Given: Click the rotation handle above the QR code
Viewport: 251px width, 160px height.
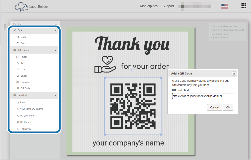Looking at the screenshot, I should pos(133,70).
